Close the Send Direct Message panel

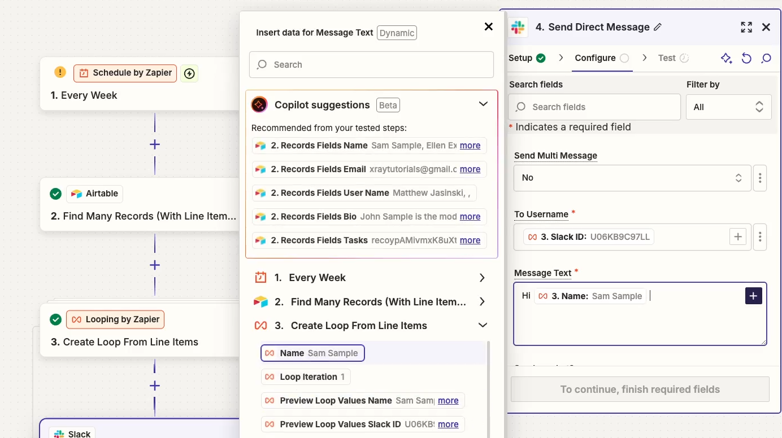[766, 27]
